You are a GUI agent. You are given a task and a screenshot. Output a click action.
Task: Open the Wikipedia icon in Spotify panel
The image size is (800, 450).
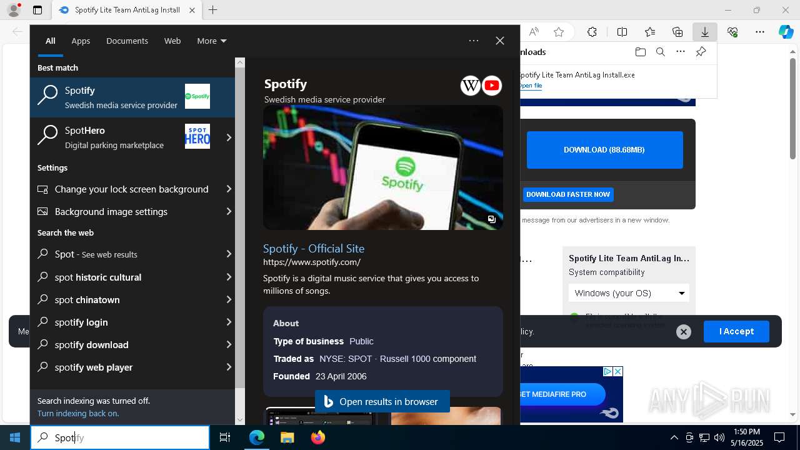(x=471, y=86)
